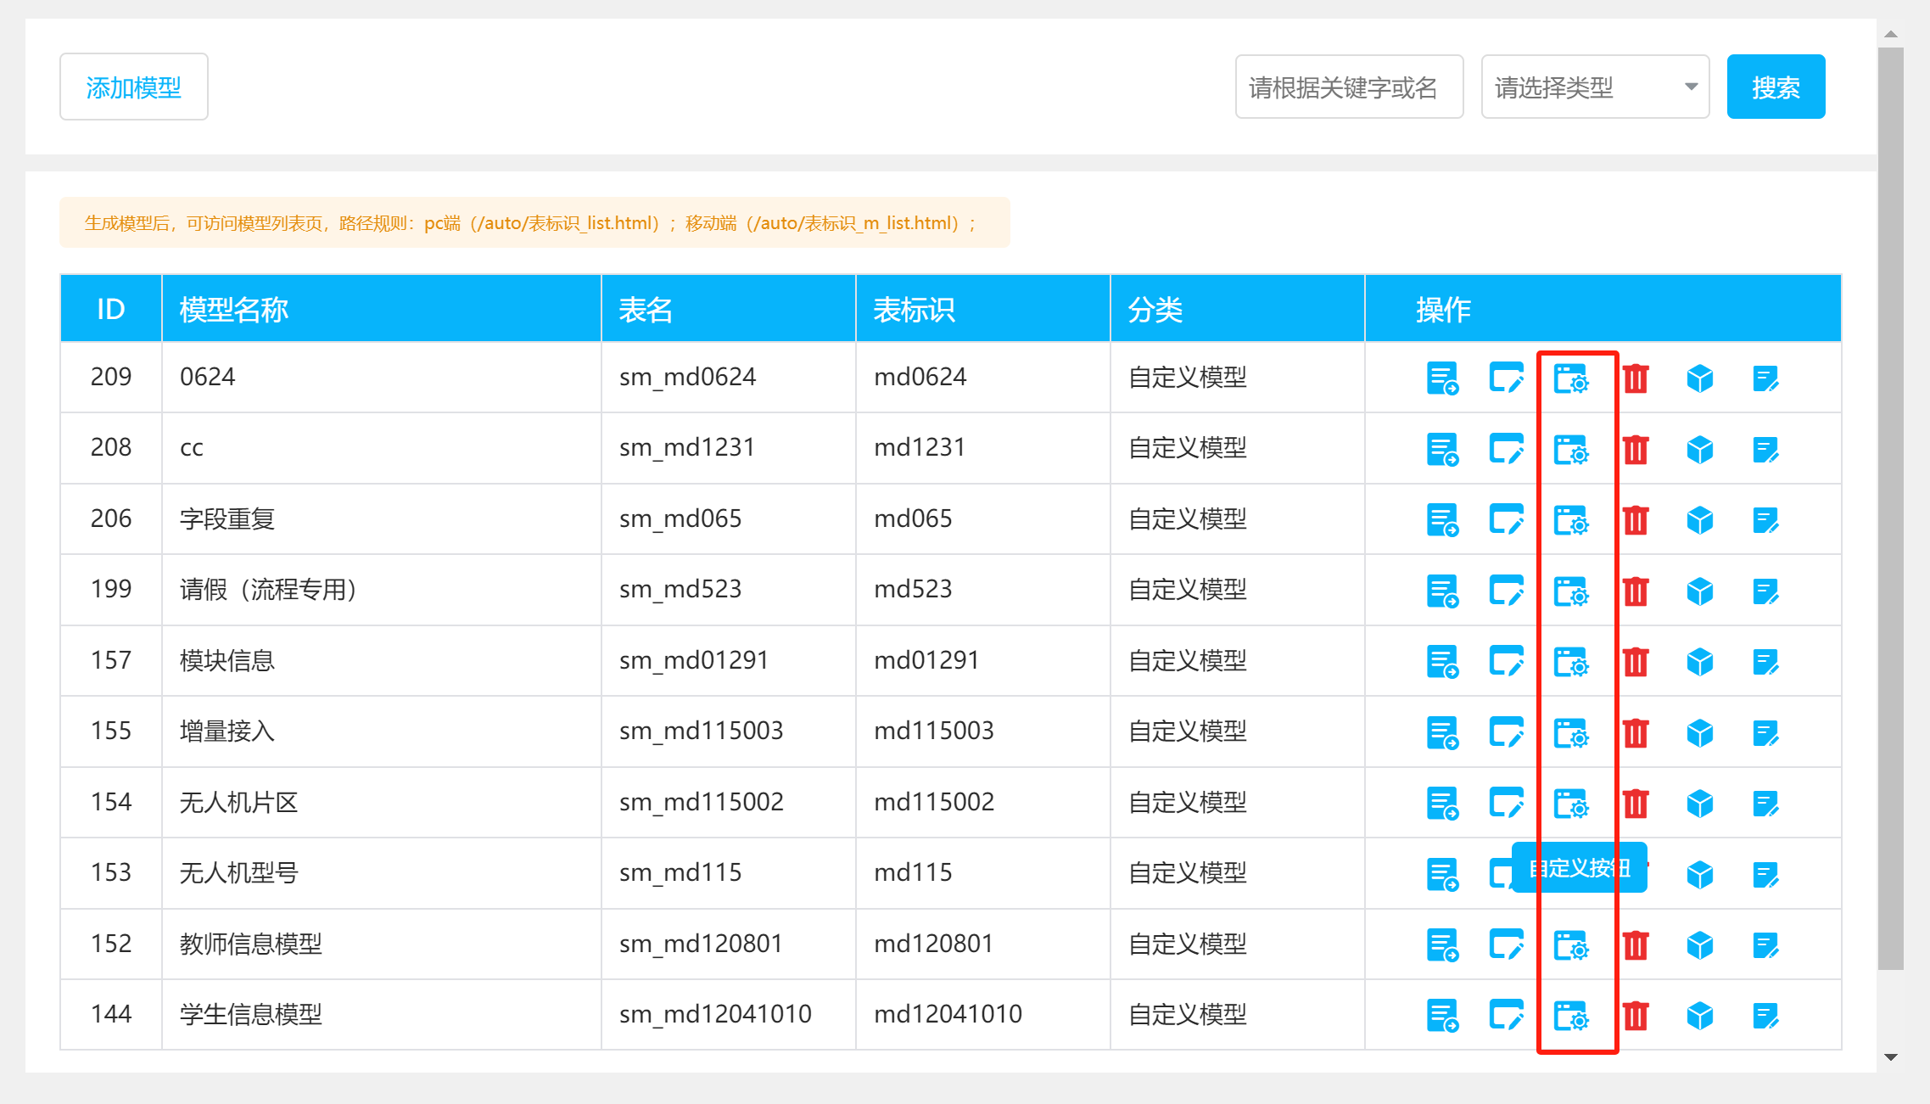Click note-with-pencil icon for 增量接入 row
This screenshot has height=1104, width=1930.
[1765, 733]
